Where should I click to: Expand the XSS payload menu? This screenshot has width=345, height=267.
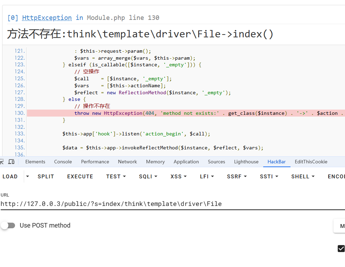(178, 176)
